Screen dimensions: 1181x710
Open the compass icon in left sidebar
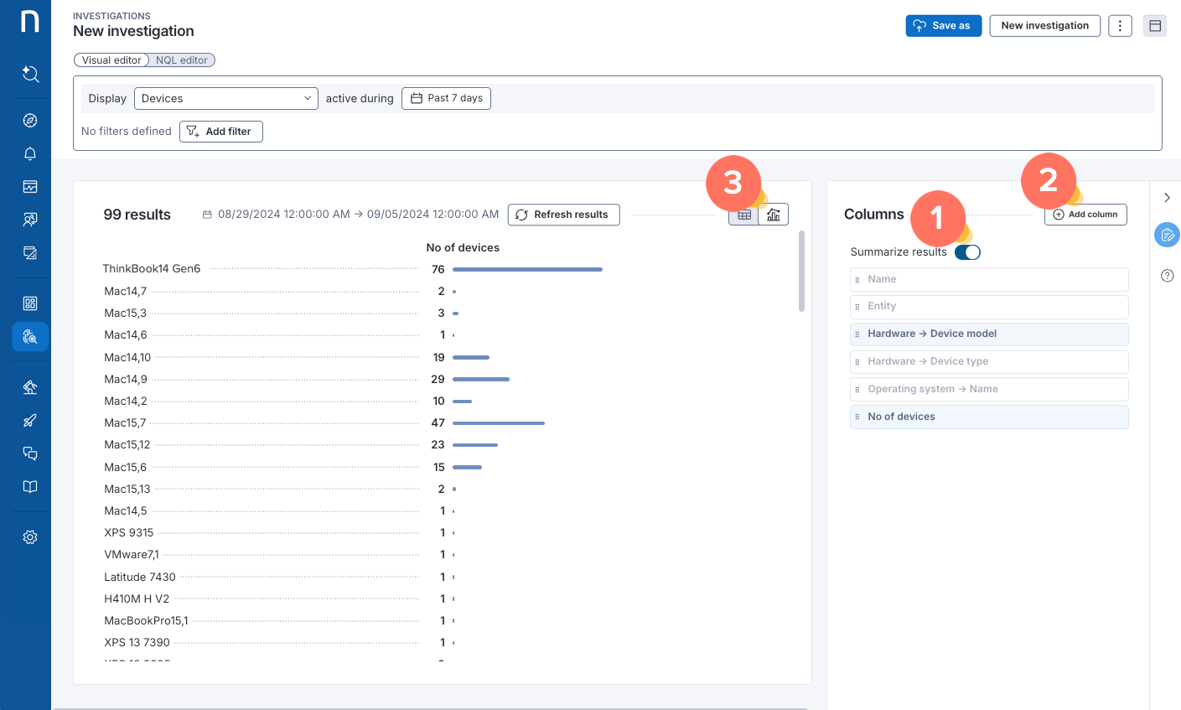[30, 120]
